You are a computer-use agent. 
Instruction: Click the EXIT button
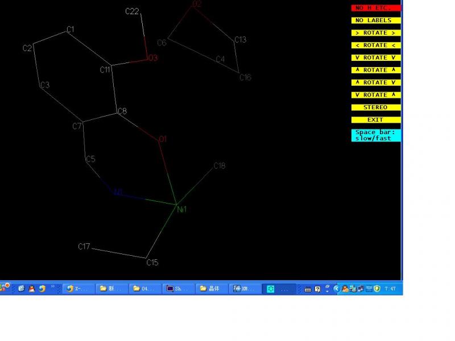coord(376,120)
